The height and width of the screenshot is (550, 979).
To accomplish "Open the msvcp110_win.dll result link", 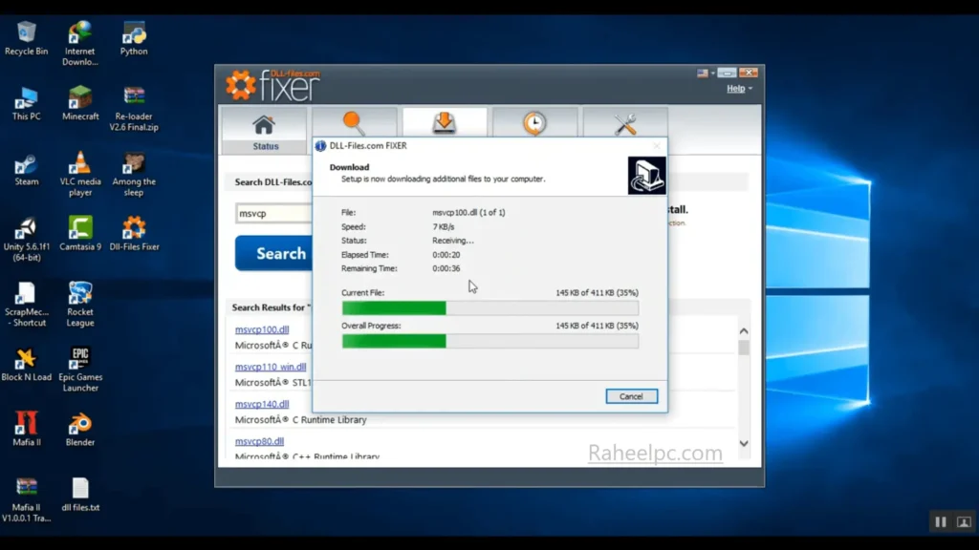I will point(271,367).
